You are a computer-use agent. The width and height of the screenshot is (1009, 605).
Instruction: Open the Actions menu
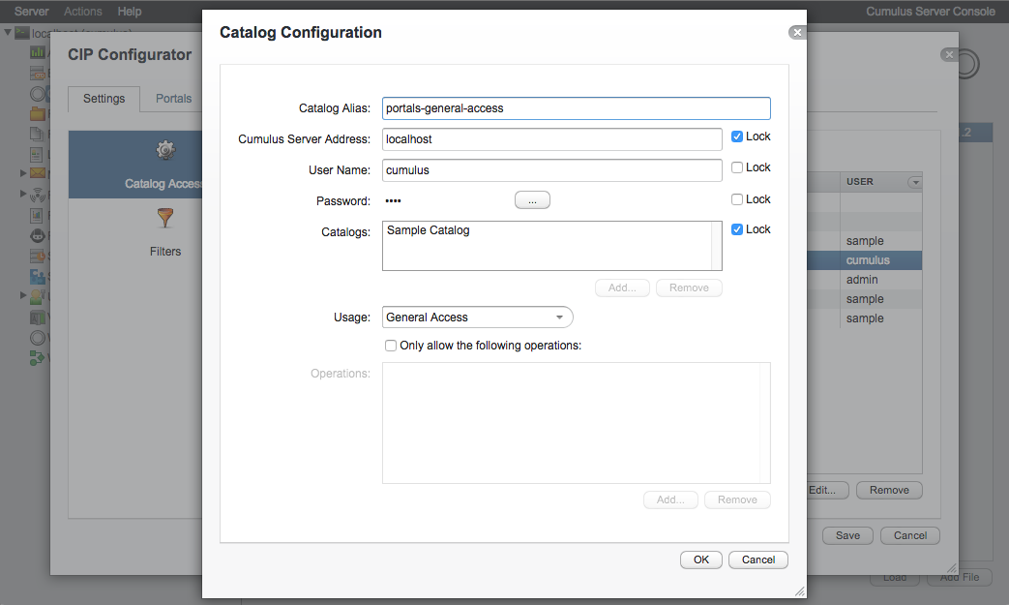(82, 11)
